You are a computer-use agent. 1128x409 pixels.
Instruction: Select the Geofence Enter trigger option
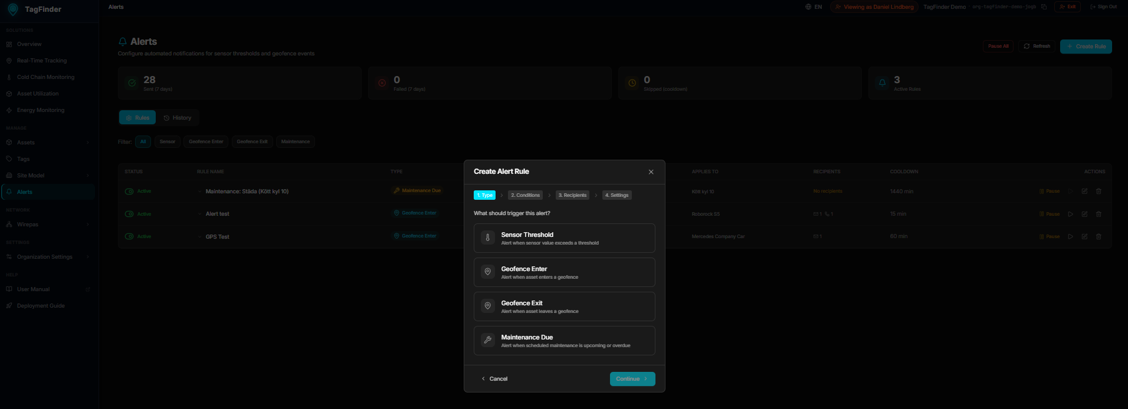(564, 272)
